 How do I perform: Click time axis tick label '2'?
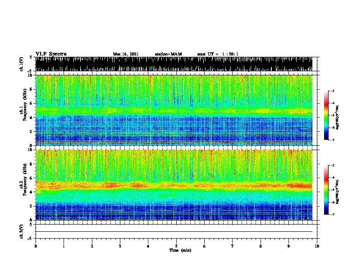(x=92, y=246)
